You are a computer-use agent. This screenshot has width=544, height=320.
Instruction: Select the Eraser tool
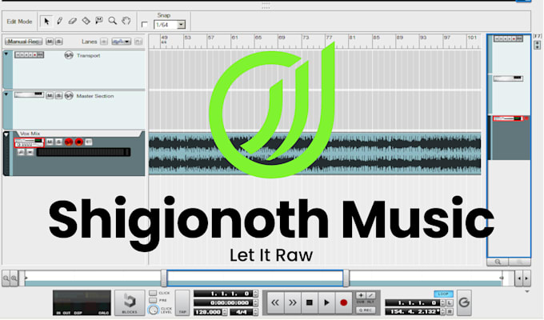(x=73, y=21)
